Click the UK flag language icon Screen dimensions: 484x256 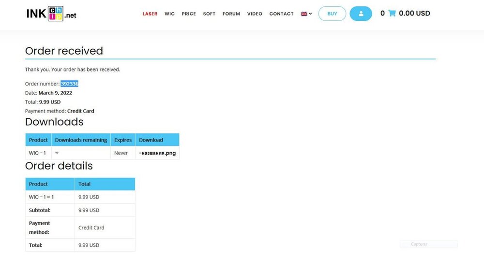tap(304, 14)
